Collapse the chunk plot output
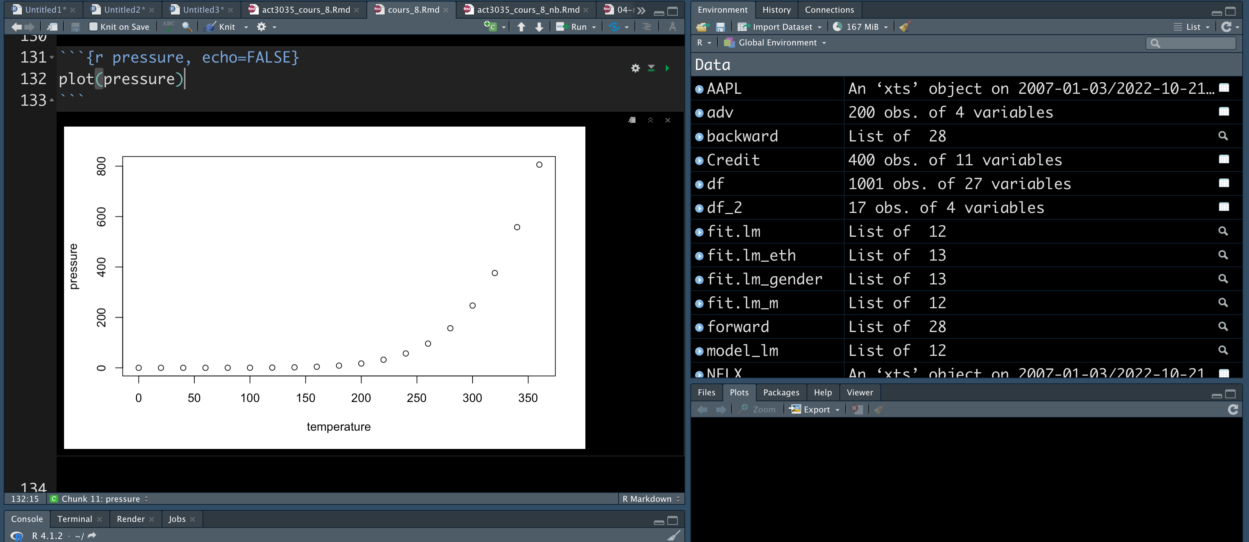The image size is (1249, 542). point(650,120)
